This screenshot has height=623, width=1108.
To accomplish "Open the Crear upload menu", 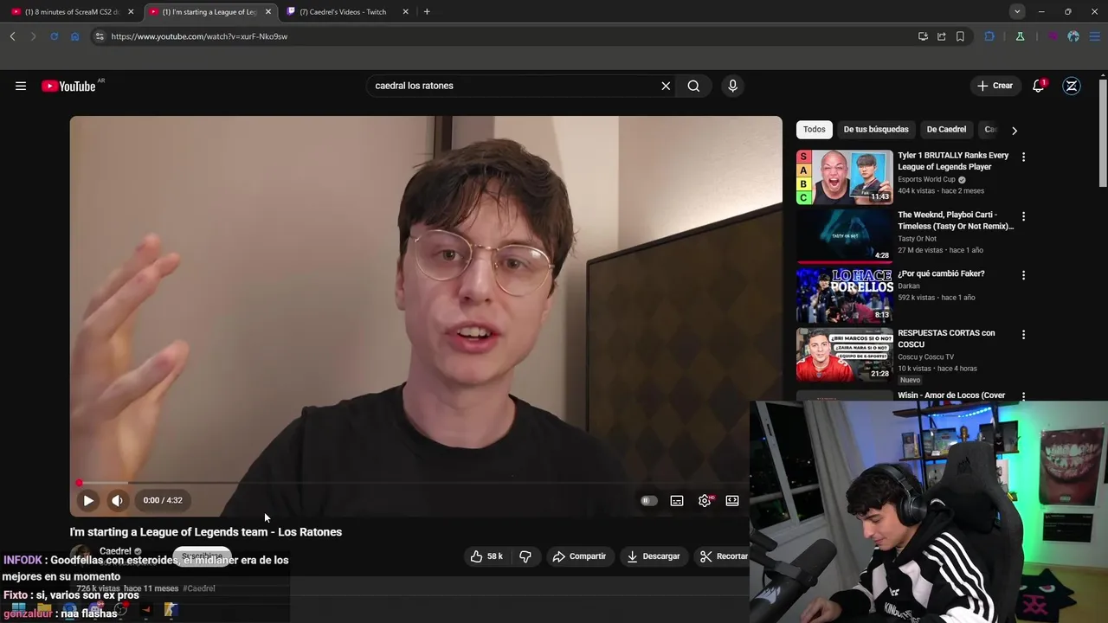I will point(995,86).
